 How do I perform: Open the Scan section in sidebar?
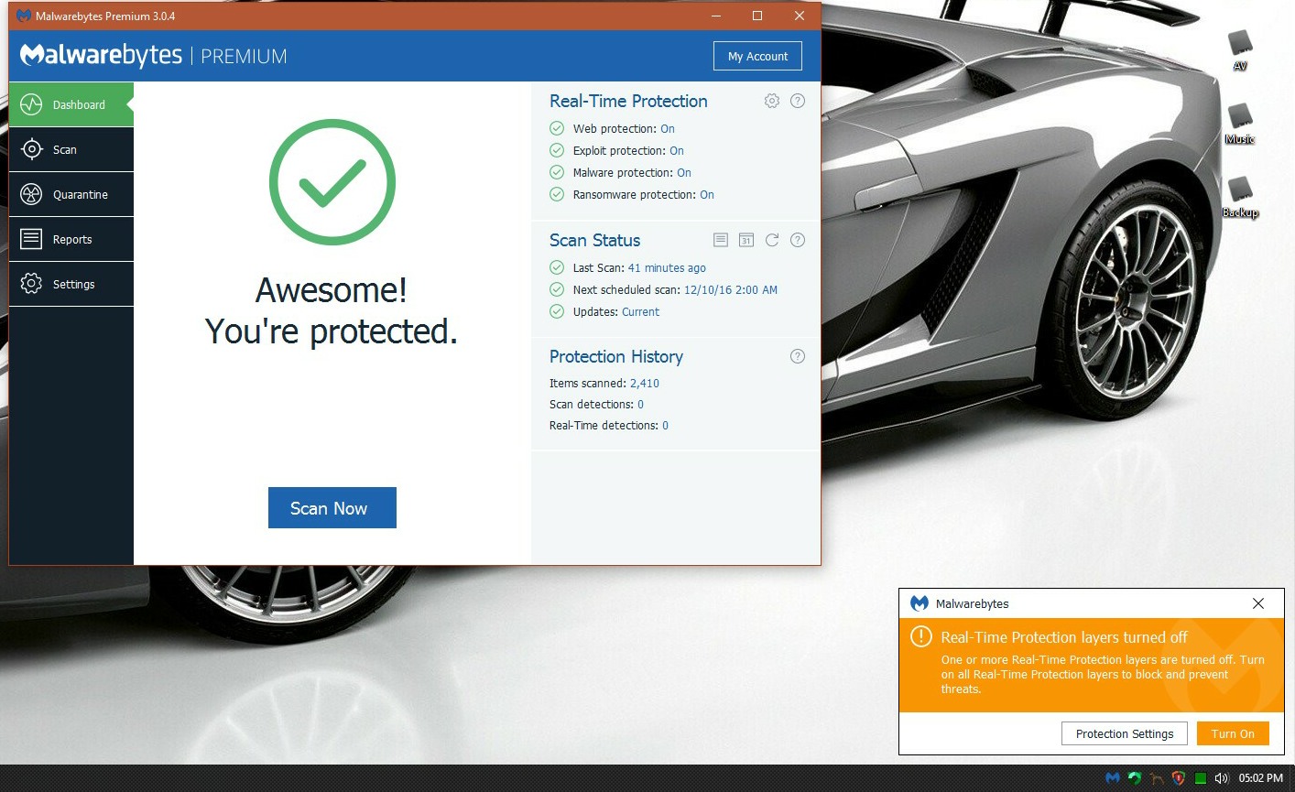[x=71, y=149]
